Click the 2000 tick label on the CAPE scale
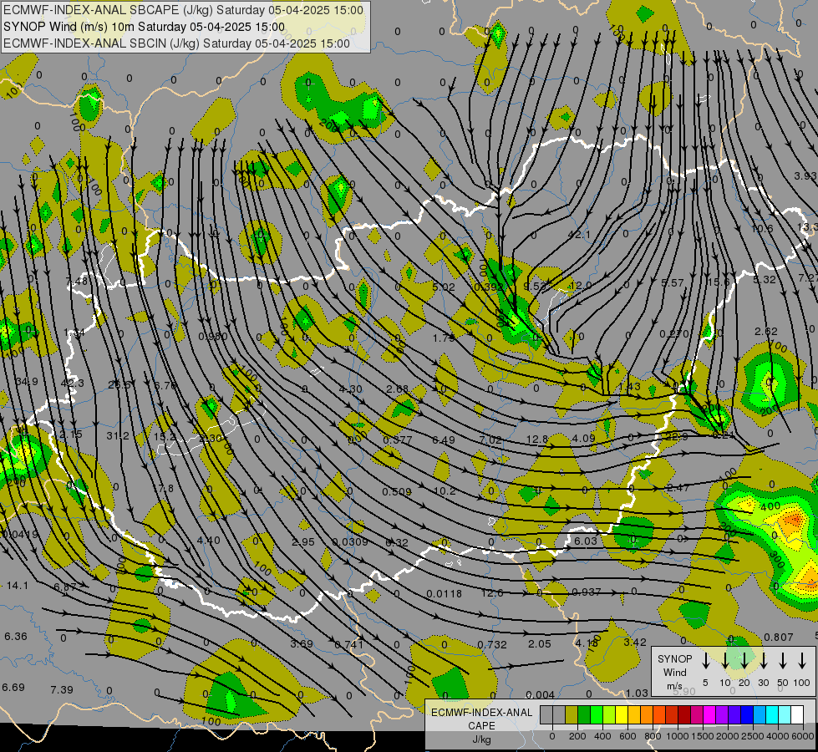Image resolution: width=818 pixels, height=752 pixels. pyautogui.click(x=727, y=736)
